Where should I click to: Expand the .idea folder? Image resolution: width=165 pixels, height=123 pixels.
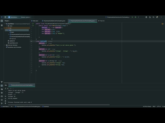7,26
